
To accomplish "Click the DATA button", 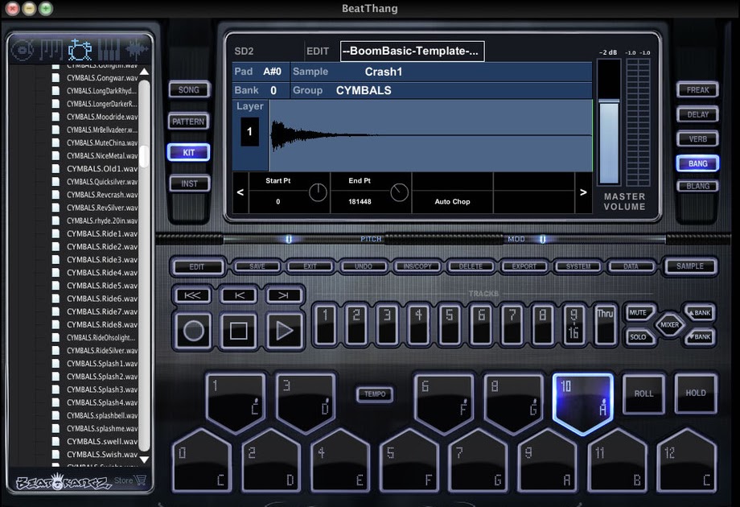I will pos(631,266).
